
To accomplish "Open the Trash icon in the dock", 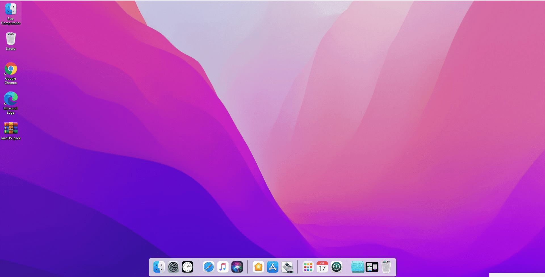I will [386, 267].
